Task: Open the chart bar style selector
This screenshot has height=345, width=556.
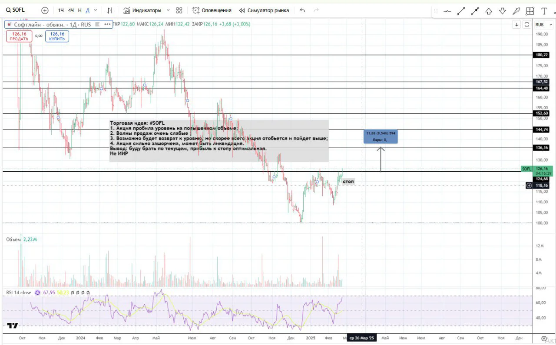Action: pos(110,10)
